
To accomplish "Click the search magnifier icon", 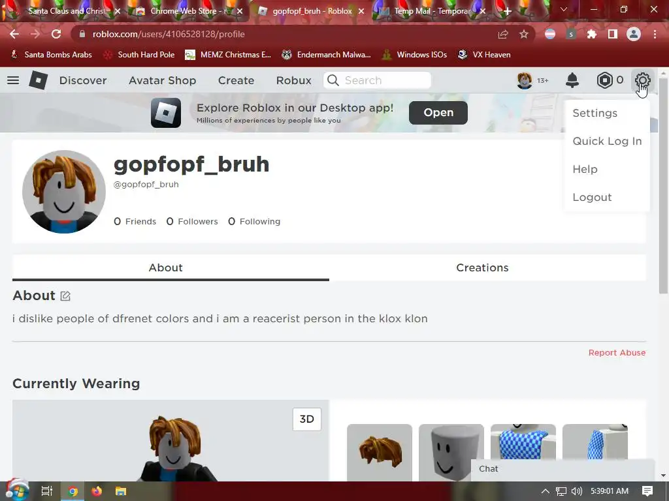I will point(333,80).
